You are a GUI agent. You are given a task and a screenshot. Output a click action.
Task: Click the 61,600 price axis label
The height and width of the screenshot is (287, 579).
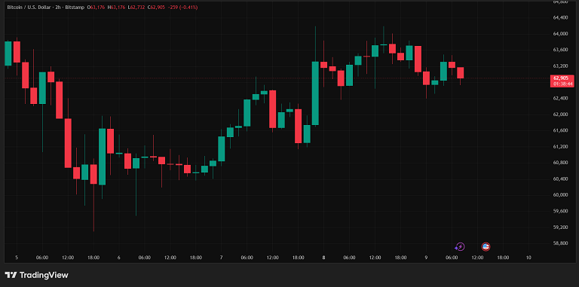pyautogui.click(x=560, y=130)
